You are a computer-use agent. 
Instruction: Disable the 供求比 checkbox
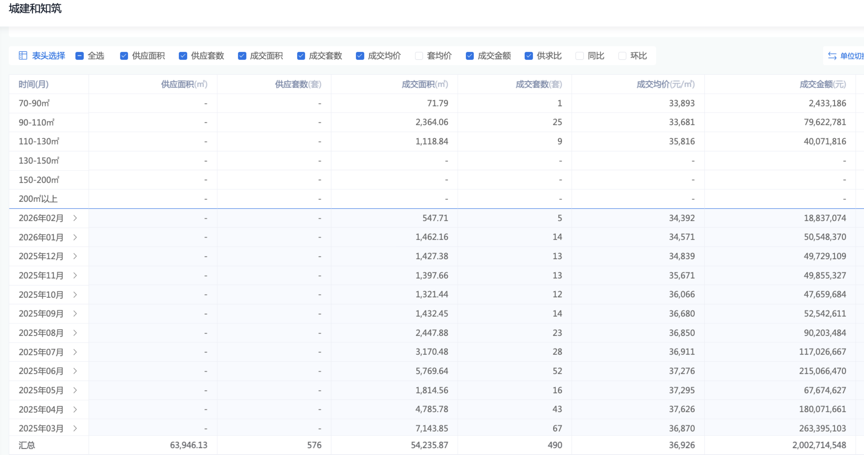pyautogui.click(x=528, y=56)
